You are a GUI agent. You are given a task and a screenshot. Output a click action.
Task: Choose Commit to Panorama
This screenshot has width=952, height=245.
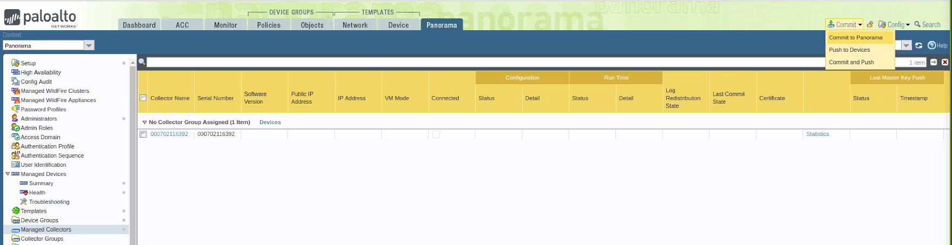860,37
